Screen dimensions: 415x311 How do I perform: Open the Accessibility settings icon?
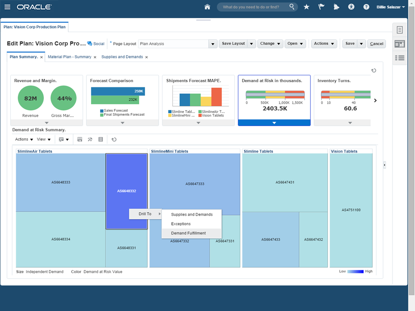(351, 7)
